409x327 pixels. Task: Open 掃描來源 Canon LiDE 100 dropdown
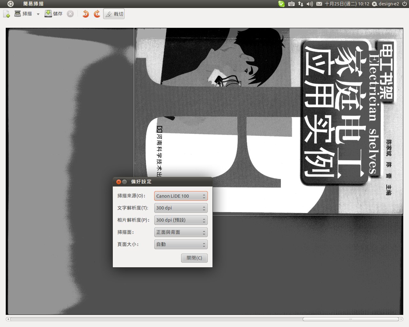click(181, 196)
